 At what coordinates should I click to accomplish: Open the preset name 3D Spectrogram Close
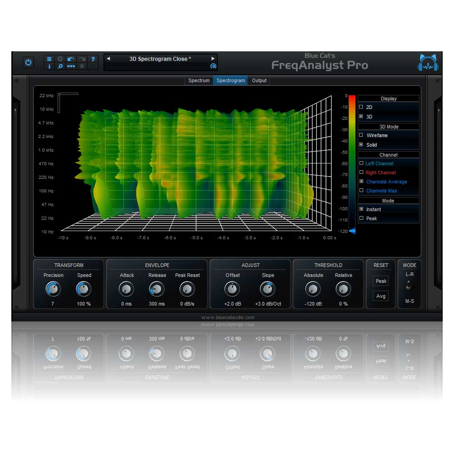pyautogui.click(x=160, y=59)
